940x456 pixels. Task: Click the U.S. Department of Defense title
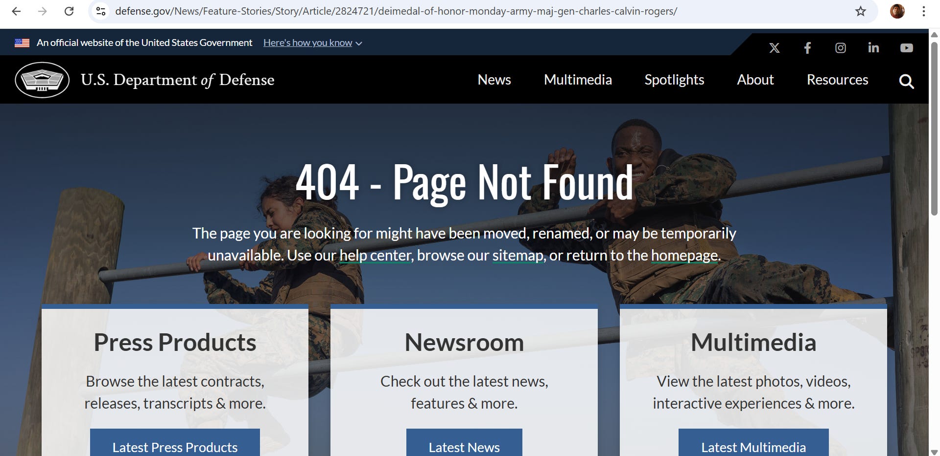[x=177, y=80]
